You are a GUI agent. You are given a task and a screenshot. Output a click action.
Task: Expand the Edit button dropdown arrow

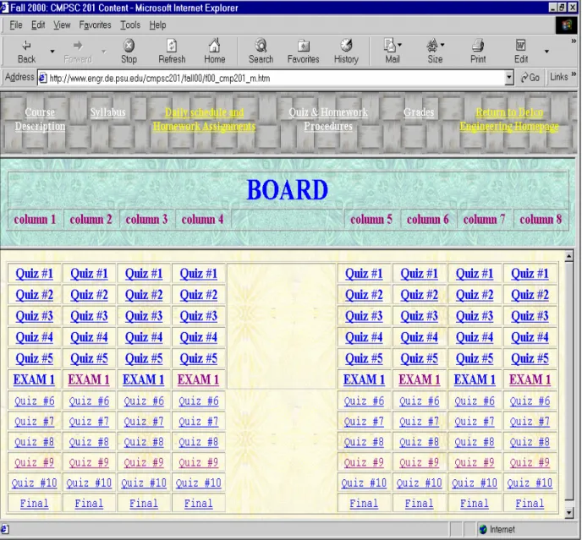click(546, 52)
